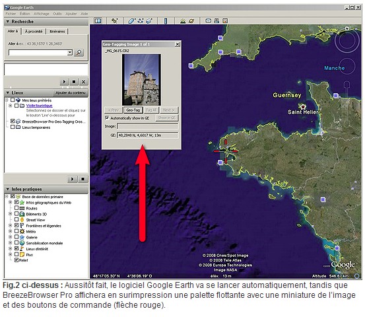Open the Édition menu
The width and height of the screenshot is (365, 317).
click(25, 14)
